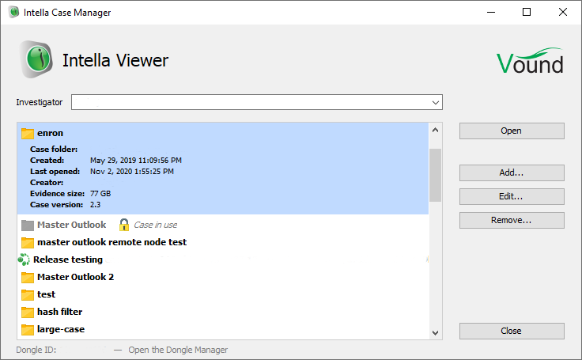Click the enron case folder icon
Screen dimensions: 582x360
tap(28, 134)
